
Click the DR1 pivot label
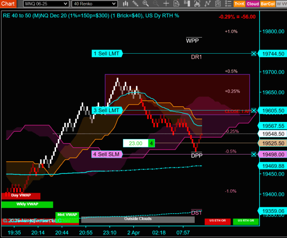[197, 57]
